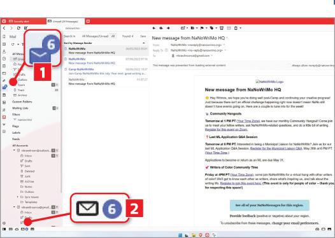Viewport: 335px width, 238px height.
Task: Toggle the All filter in search bar
Action: click(x=113, y=36)
